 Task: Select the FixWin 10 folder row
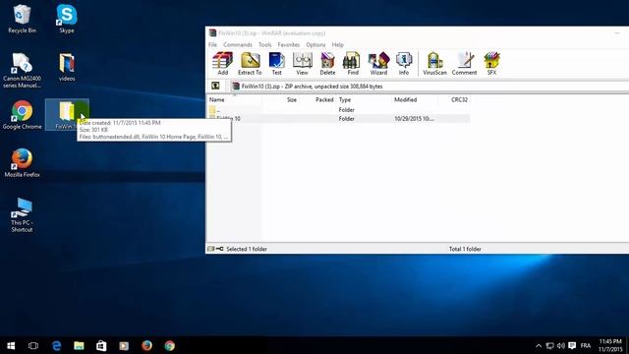pos(338,118)
